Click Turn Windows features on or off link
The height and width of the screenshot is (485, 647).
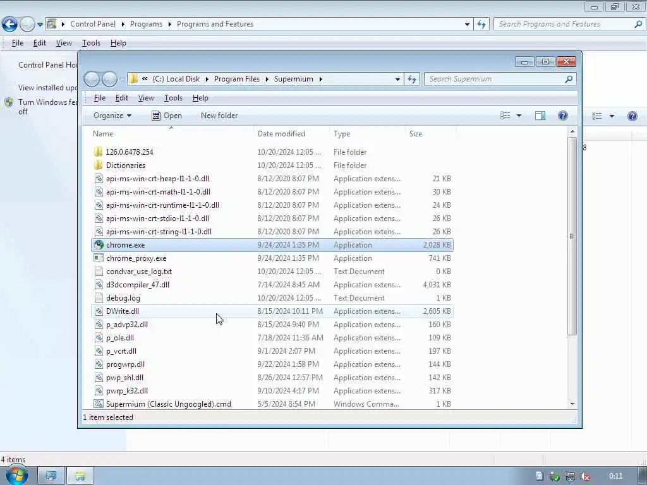pyautogui.click(x=48, y=107)
